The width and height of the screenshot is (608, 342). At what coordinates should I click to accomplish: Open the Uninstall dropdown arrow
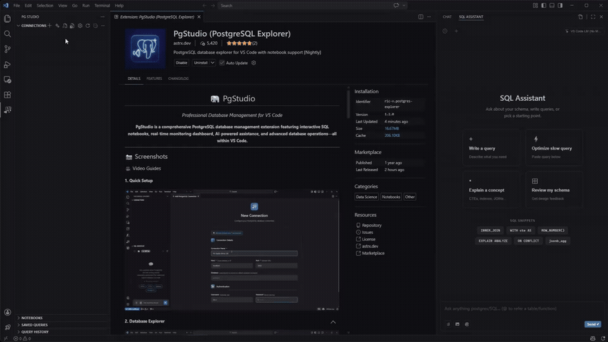tap(213, 63)
